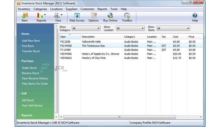The height and width of the screenshot is (127, 220).
Task: Open View Sell History link
Action: click(32, 105)
